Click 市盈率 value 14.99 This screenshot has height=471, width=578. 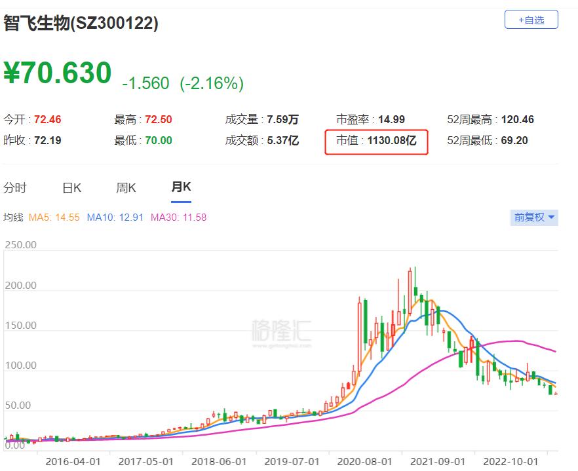[x=391, y=119]
